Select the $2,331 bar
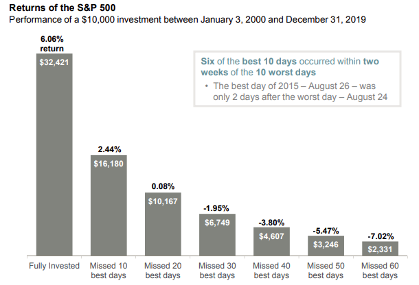 coord(381,249)
